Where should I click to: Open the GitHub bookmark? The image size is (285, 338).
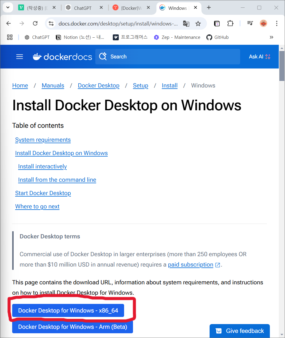pyautogui.click(x=218, y=37)
